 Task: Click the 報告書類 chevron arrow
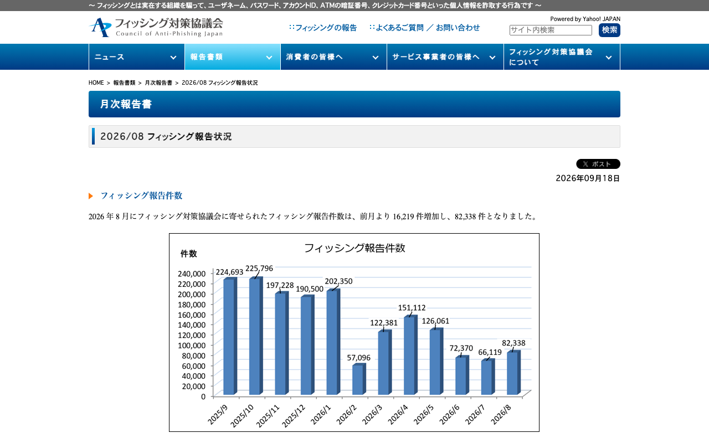click(269, 58)
